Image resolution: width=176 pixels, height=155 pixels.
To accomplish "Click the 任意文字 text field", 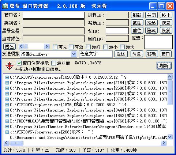I will pos(96,54).
